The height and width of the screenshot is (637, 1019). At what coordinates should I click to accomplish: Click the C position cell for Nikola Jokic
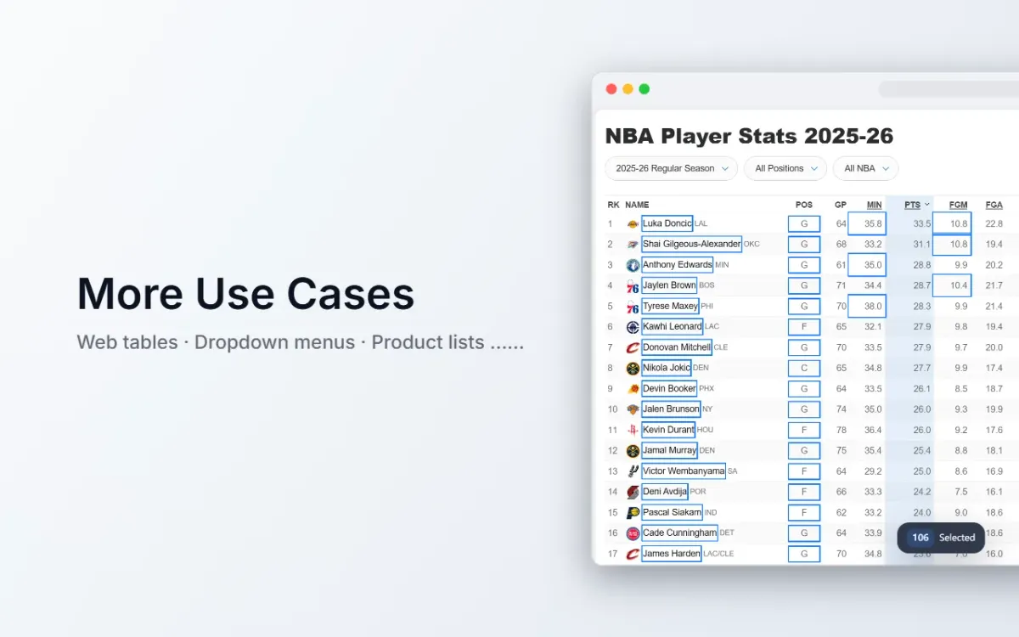(x=804, y=368)
